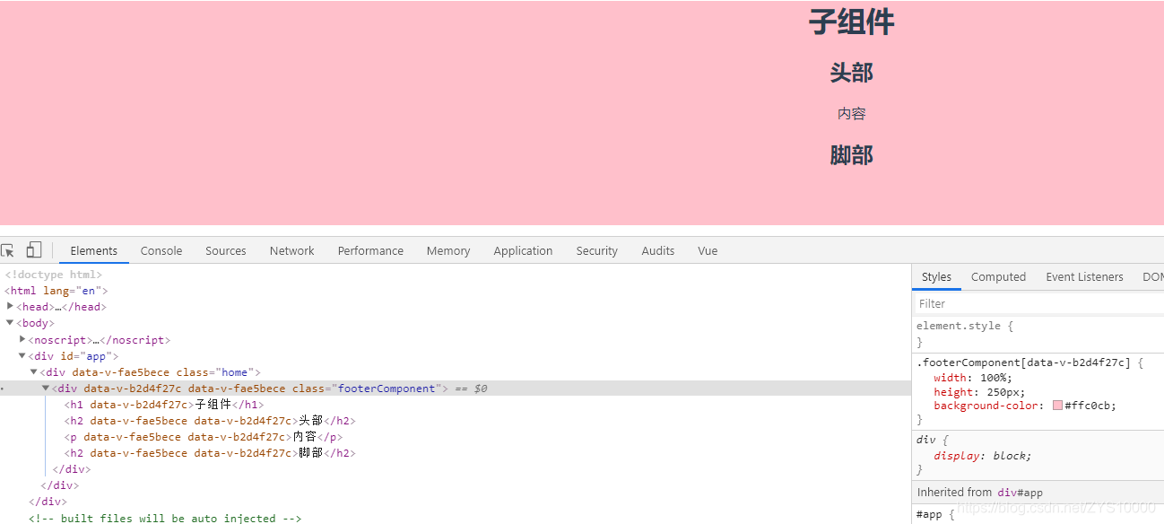
Task: Click the 子组件 heading on the page
Action: click(x=851, y=22)
